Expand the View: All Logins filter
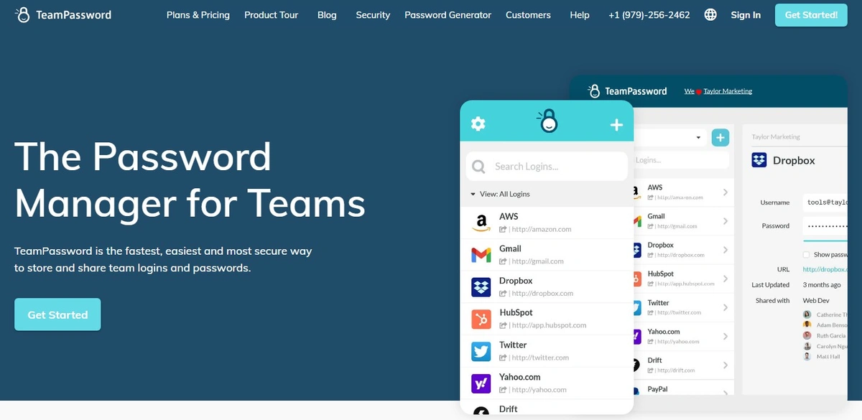Screen dimensions: 862x420 500,194
